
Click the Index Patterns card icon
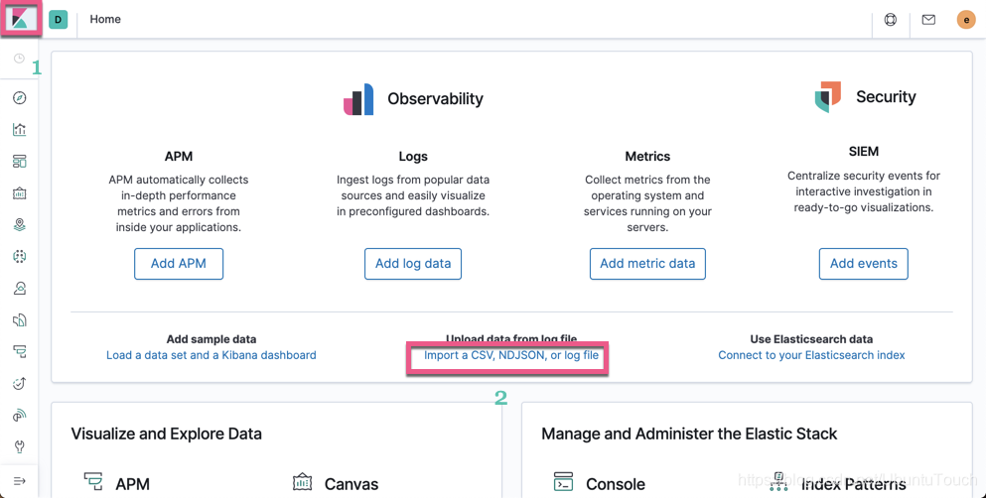778,482
